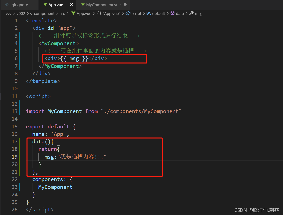Place cursor on "<template>" opening tag
The height and width of the screenshot is (215, 283).
[41, 21]
